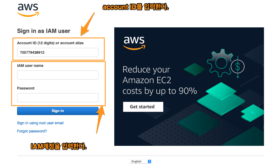Click the dollar sign circle icon
The height and width of the screenshot is (164, 280).
pos(238,67)
